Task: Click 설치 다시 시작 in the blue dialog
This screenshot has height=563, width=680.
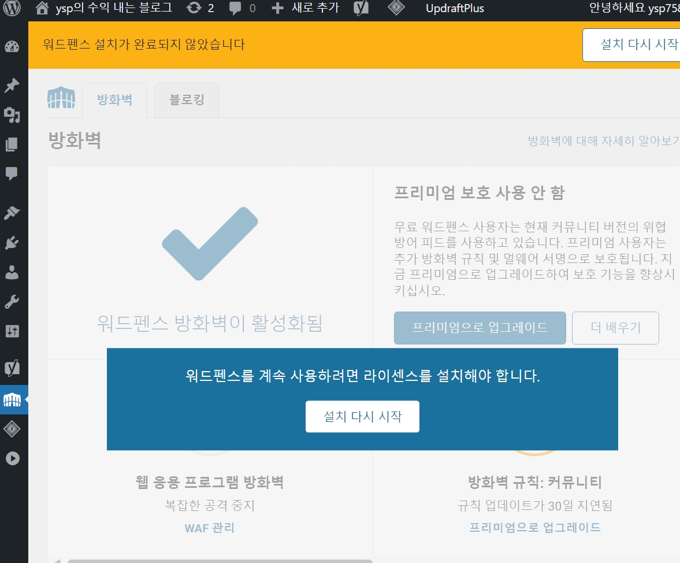Action: (363, 416)
